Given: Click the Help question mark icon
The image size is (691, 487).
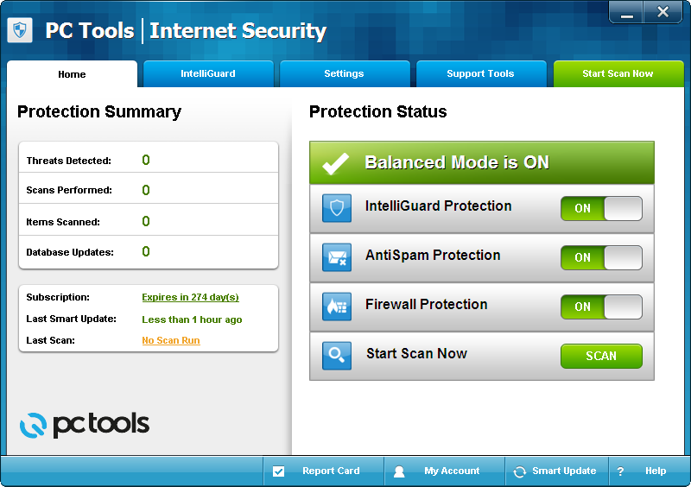Looking at the screenshot, I should [x=620, y=471].
